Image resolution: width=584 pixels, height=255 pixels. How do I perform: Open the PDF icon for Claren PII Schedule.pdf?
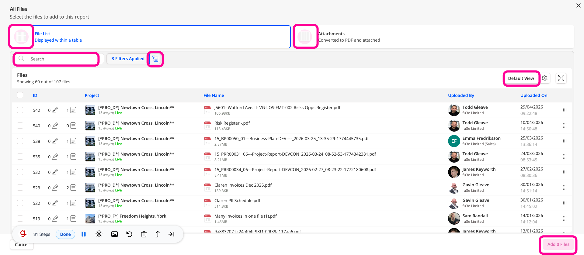(208, 203)
